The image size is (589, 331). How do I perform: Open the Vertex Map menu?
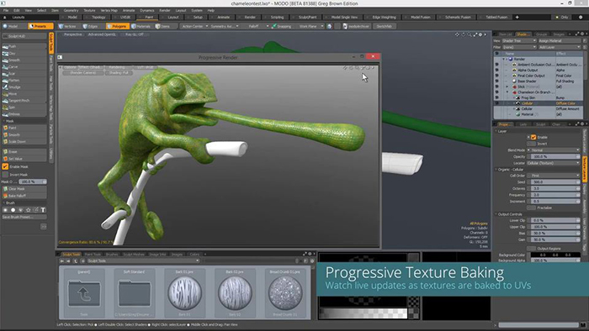coord(109,10)
